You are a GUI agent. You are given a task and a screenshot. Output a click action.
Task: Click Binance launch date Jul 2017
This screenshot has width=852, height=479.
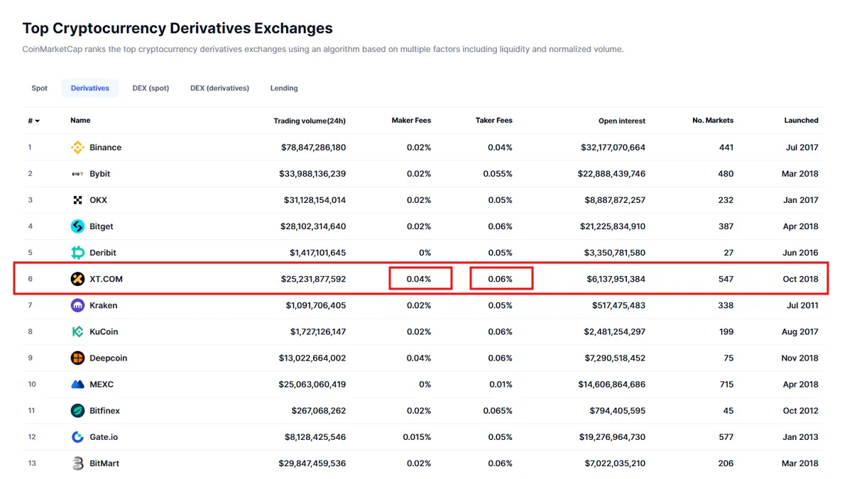(x=802, y=148)
